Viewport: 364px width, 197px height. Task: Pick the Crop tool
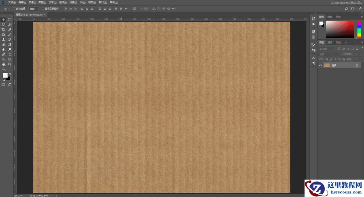[4, 30]
